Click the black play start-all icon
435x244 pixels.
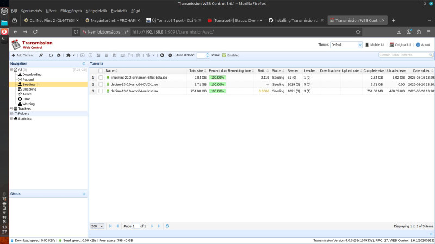(162, 55)
